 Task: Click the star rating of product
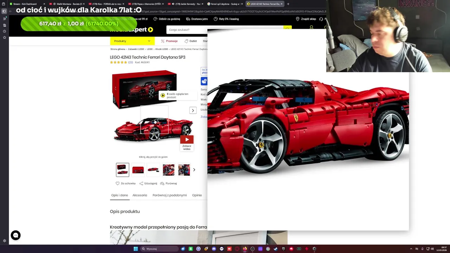118,62
